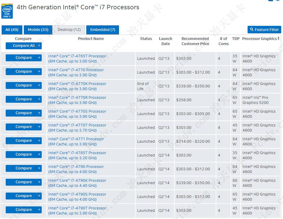Open Intel Core i7-4790 Processor link

(76, 169)
